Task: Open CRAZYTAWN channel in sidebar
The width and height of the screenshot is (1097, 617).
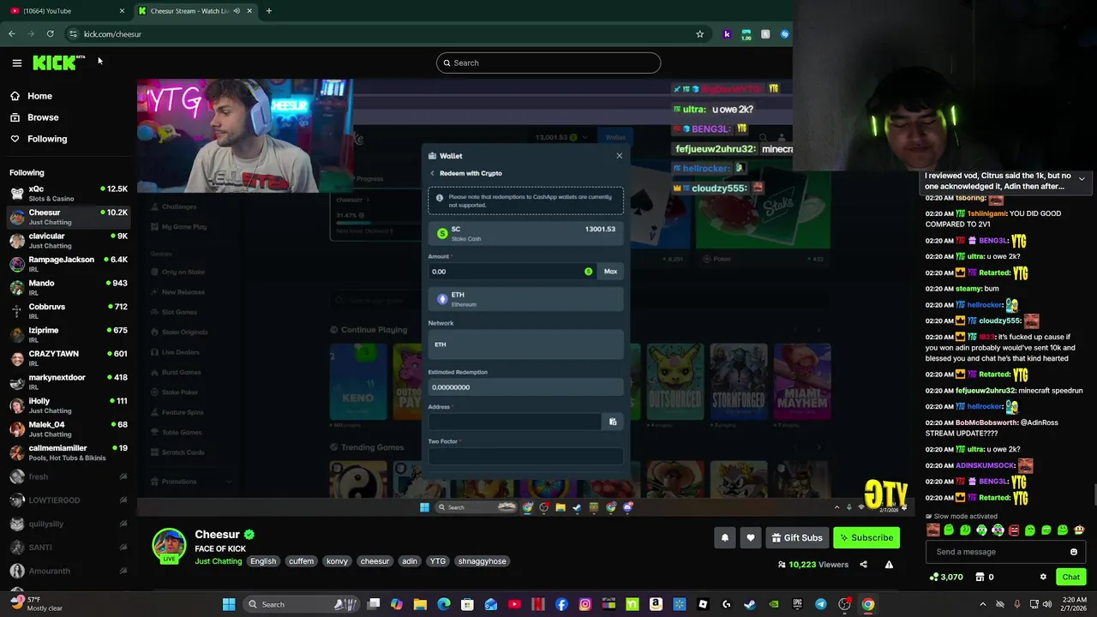Action: click(x=67, y=358)
